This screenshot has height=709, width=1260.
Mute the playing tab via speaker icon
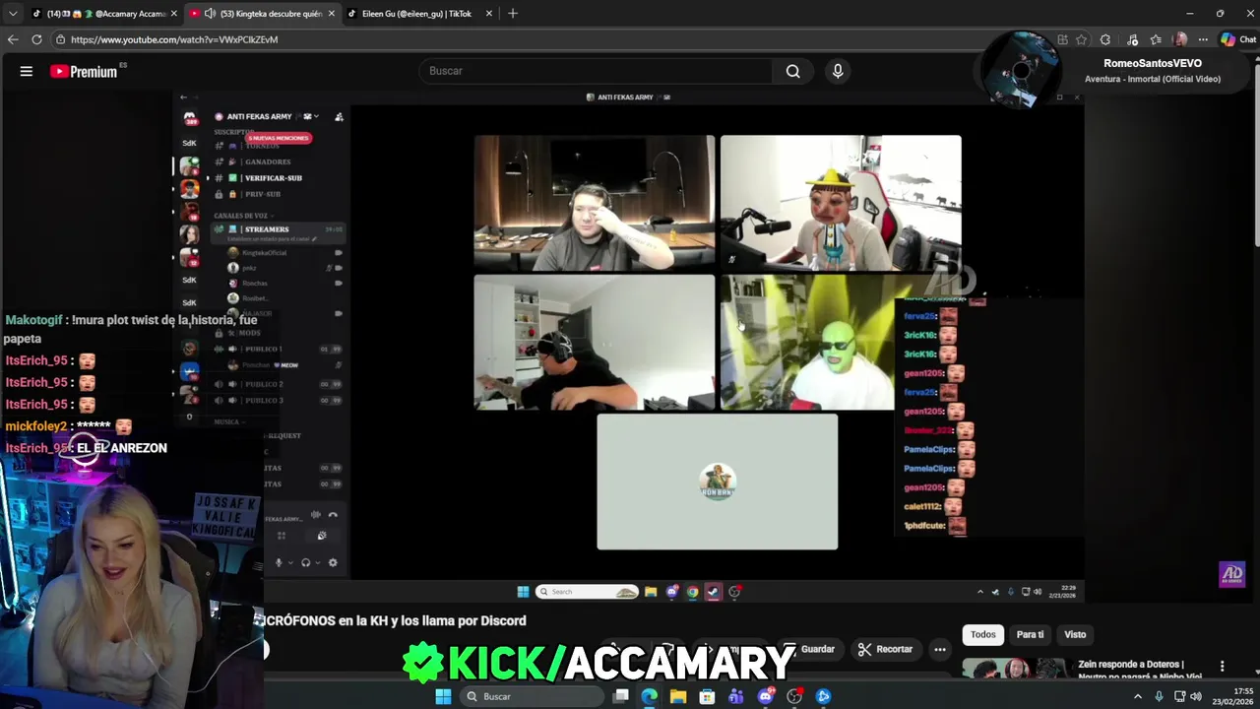(x=211, y=14)
